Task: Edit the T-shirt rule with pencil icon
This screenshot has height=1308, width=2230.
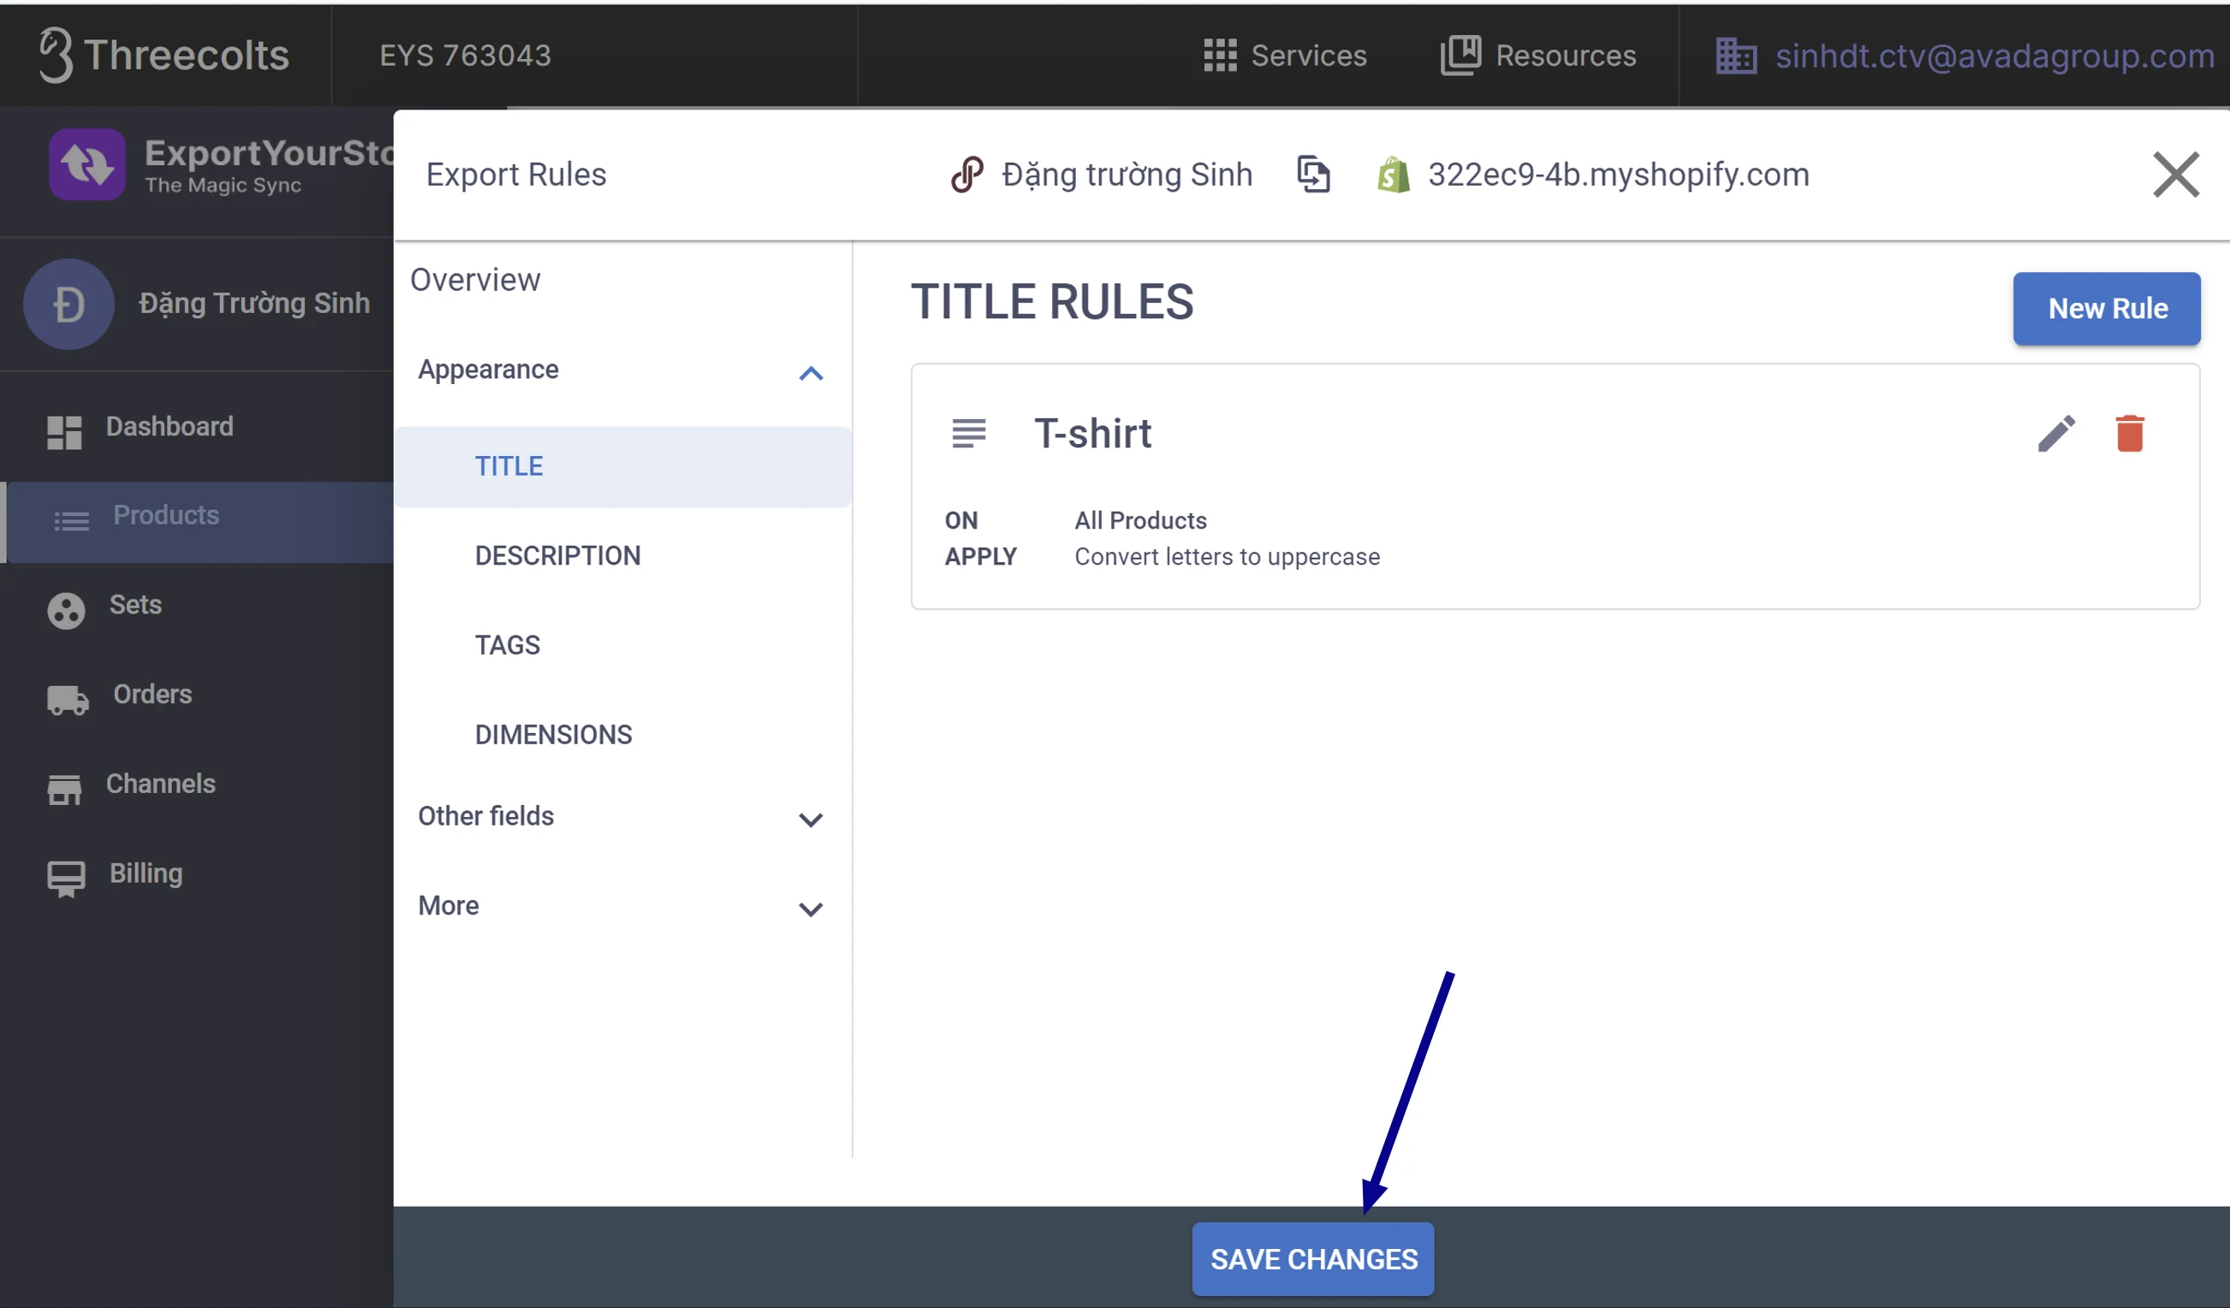Action: click(x=2055, y=434)
